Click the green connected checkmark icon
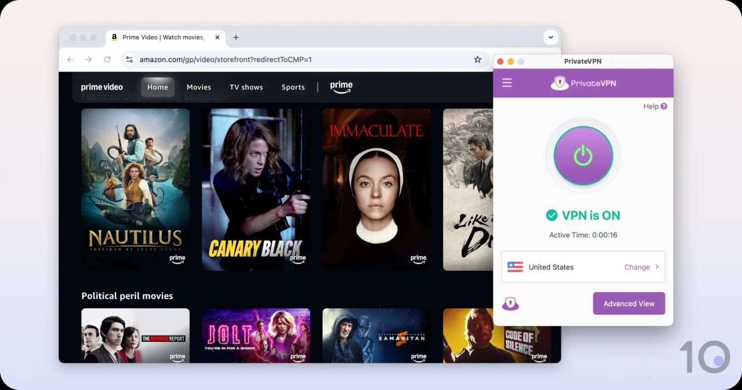 [x=552, y=215]
